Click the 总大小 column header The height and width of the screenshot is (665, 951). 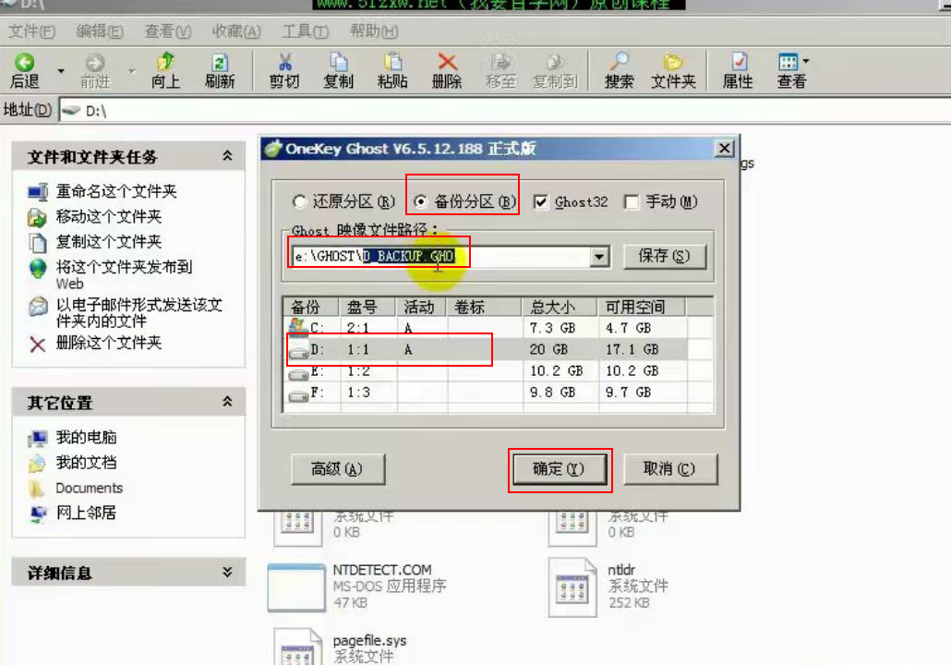click(x=560, y=307)
